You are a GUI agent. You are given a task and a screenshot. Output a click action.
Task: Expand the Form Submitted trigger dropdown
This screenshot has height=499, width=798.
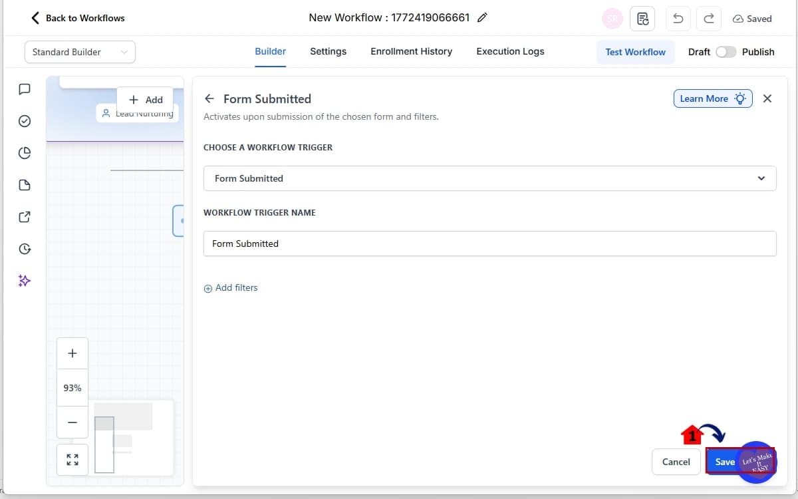coord(761,178)
